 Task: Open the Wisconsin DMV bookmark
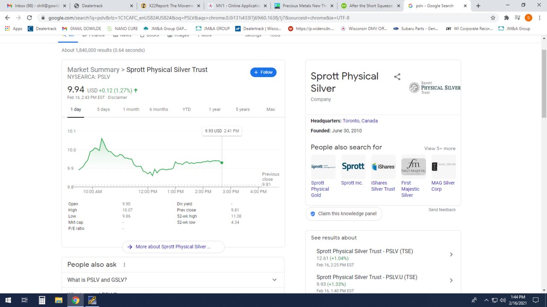click(x=364, y=29)
